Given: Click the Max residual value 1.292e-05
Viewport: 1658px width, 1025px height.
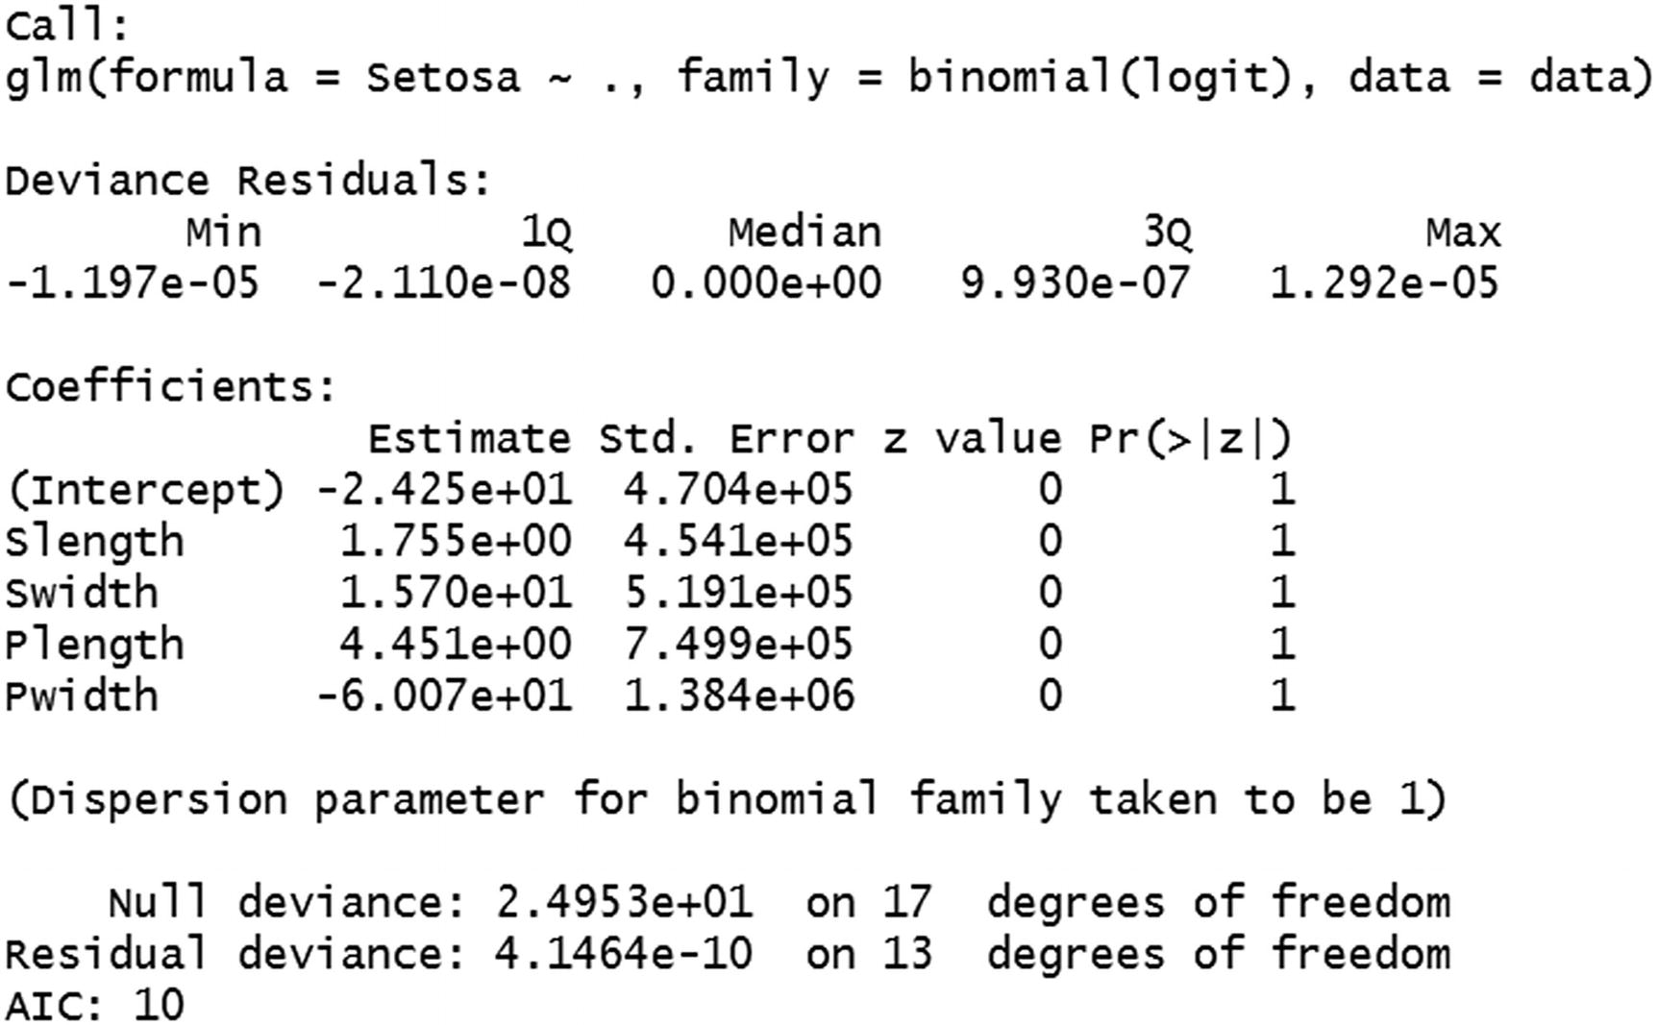Looking at the screenshot, I should pyautogui.click(x=1384, y=283).
